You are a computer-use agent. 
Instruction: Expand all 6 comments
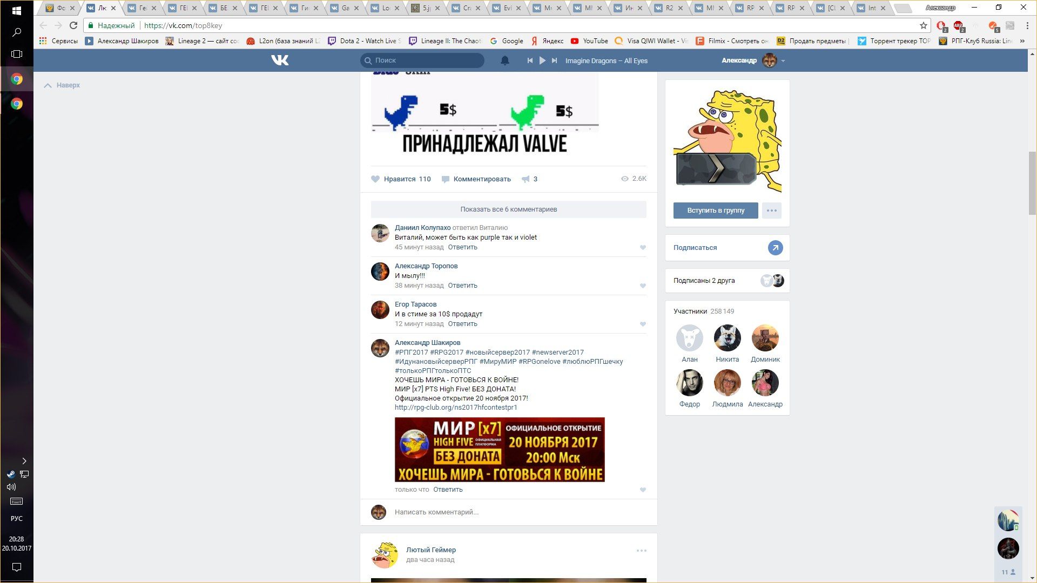point(508,209)
